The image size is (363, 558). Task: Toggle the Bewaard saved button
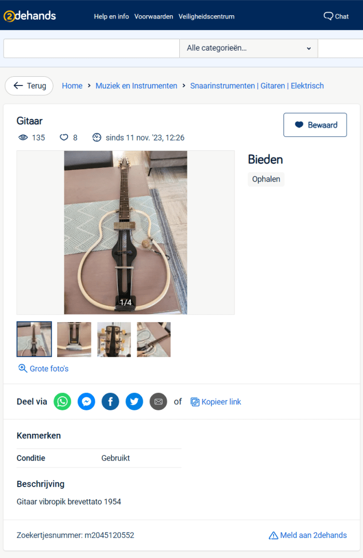pos(315,125)
